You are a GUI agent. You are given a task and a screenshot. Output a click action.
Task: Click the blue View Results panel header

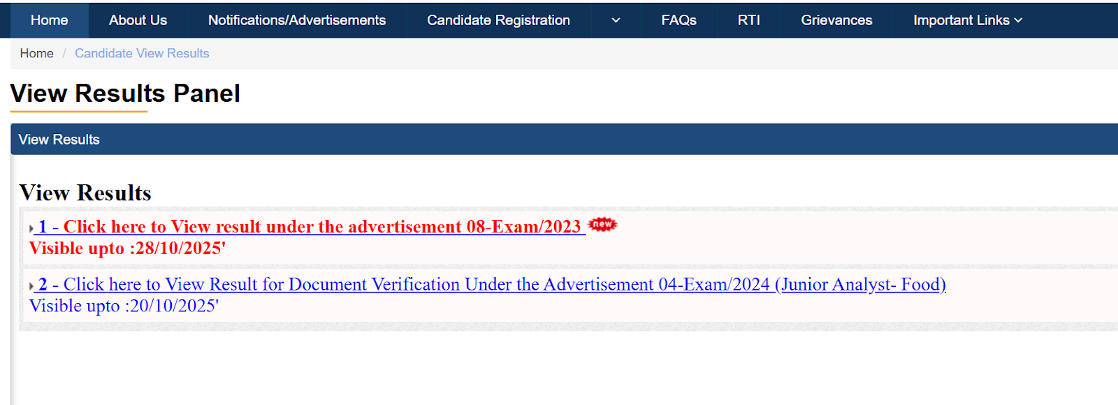(x=559, y=139)
